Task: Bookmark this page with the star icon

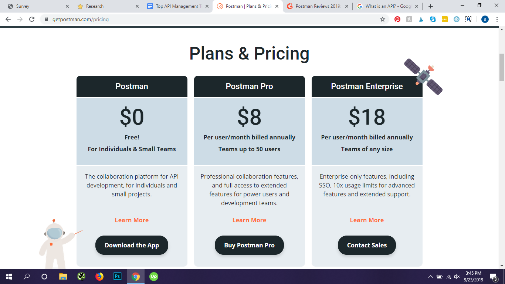Action: [383, 19]
